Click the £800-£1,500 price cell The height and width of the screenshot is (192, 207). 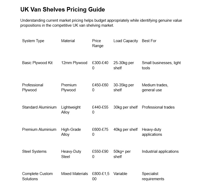coord(101,176)
